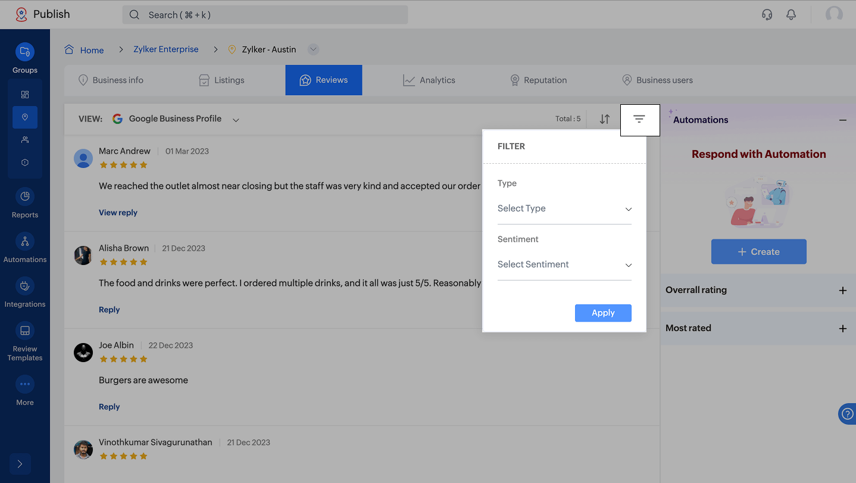
Task: Expand the Zylker - Austin location dropdown
Action: (x=314, y=49)
